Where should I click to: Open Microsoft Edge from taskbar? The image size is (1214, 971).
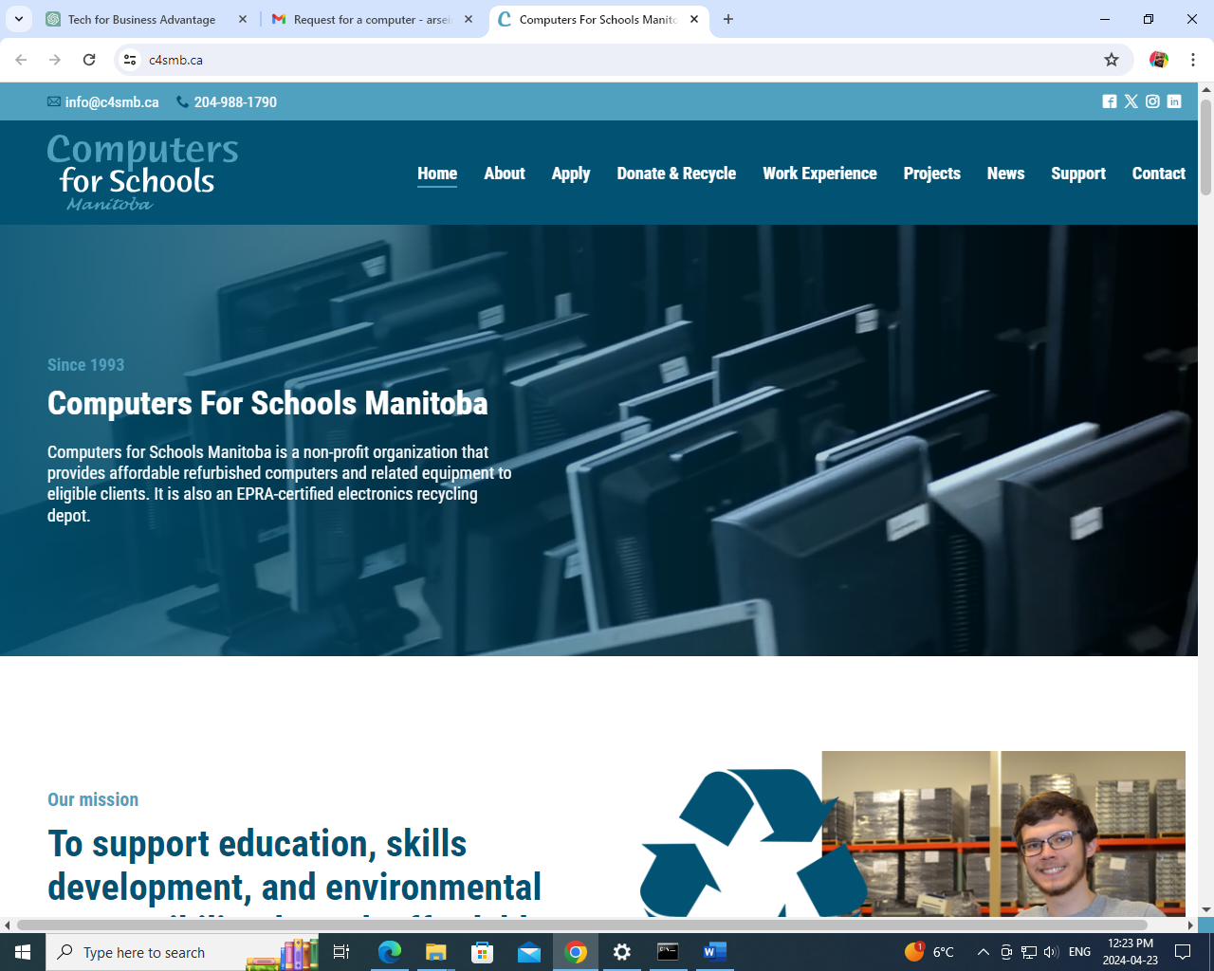(390, 952)
